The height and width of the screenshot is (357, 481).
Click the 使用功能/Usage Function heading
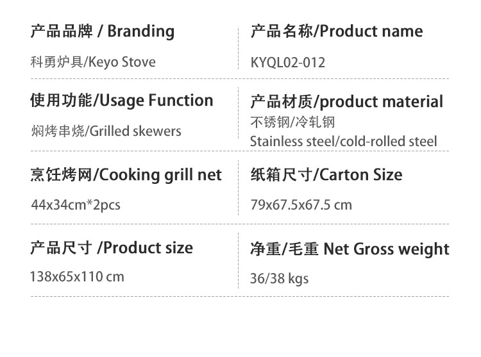[x=121, y=101]
